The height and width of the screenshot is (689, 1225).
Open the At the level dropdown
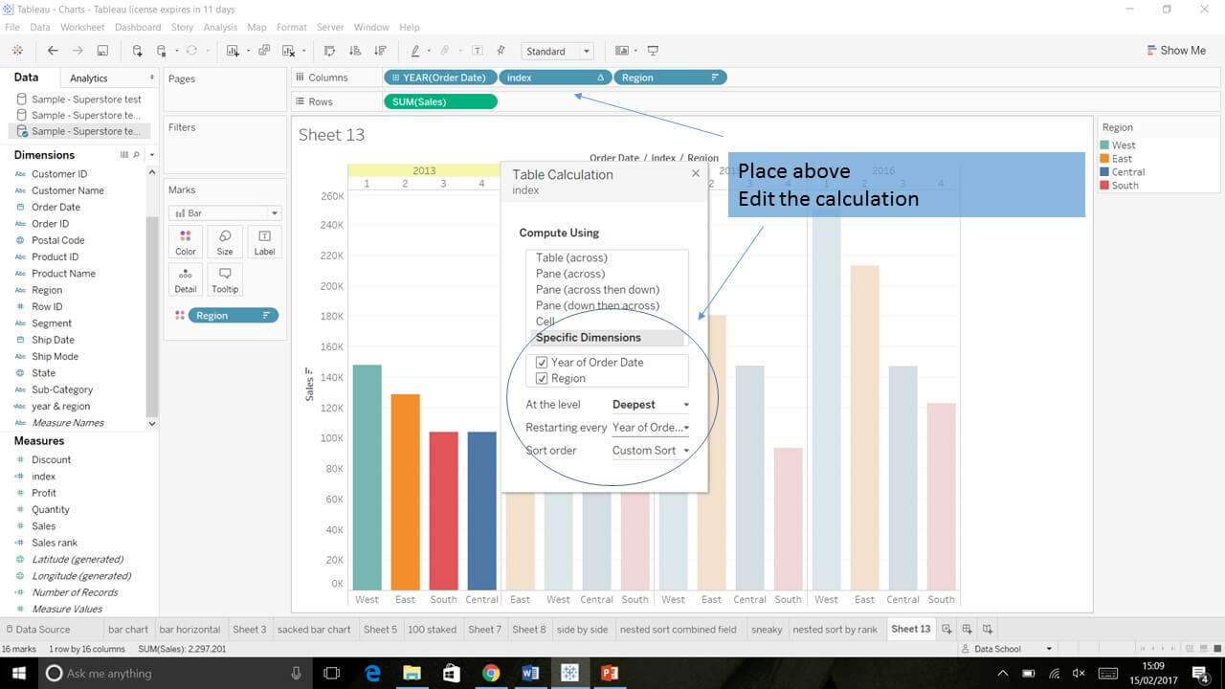pos(651,405)
